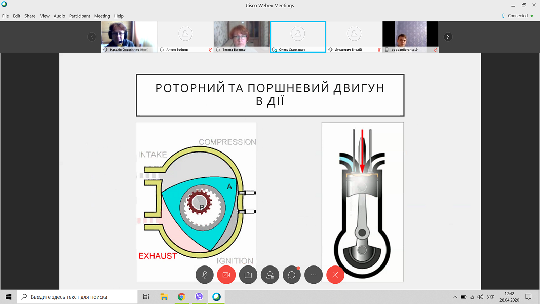Show the Participants panel

click(x=270, y=275)
